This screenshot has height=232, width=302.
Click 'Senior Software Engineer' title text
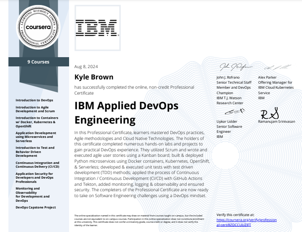pos(229,129)
